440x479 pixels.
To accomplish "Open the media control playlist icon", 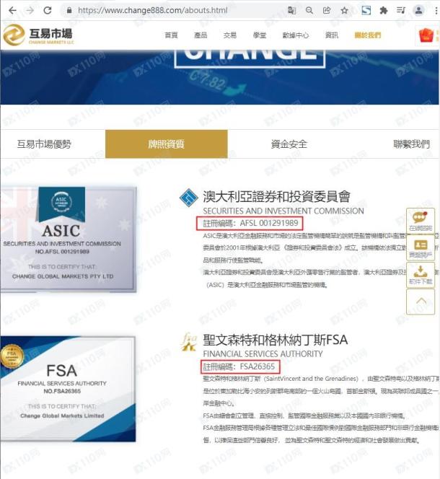I will click(401, 10).
